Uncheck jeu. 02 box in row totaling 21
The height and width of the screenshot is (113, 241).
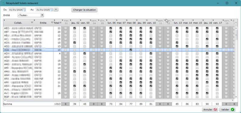tap(74, 86)
